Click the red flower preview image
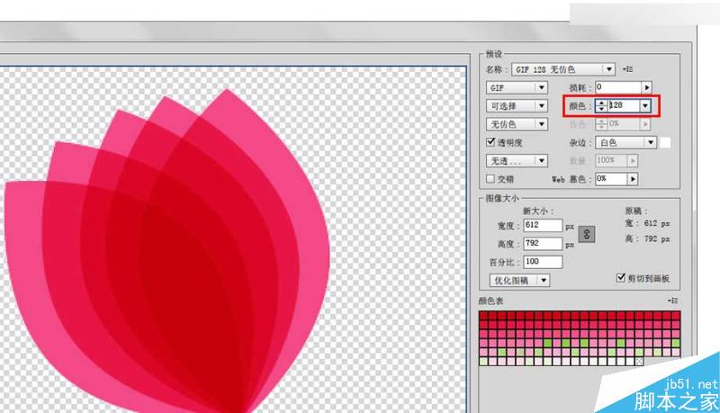720x413 pixels. click(167, 252)
